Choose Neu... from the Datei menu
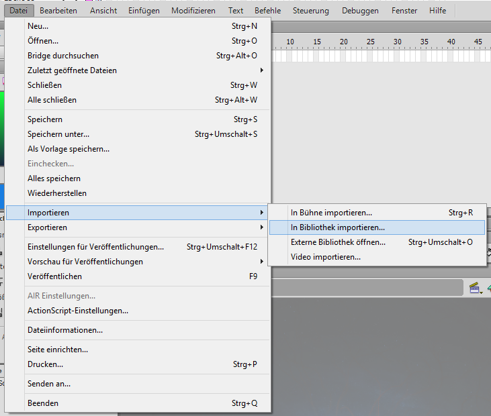The image size is (491, 416). (138, 26)
